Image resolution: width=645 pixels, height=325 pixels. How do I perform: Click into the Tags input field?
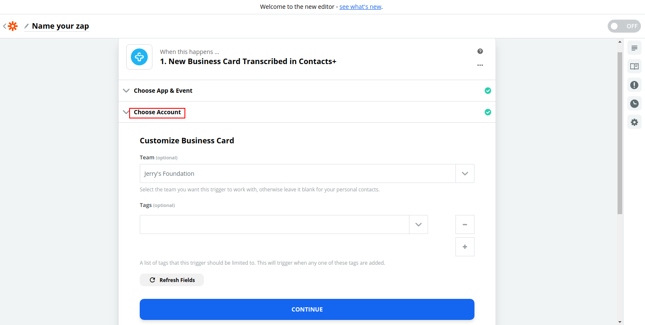click(274, 225)
